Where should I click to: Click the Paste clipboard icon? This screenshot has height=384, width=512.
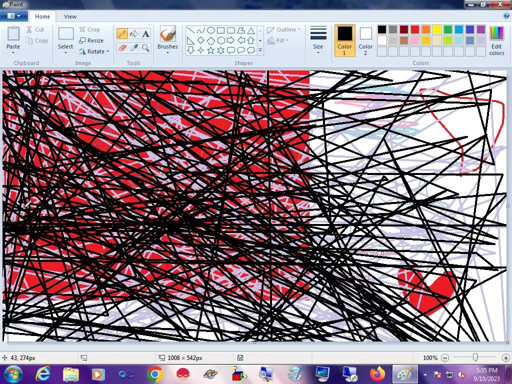13,33
